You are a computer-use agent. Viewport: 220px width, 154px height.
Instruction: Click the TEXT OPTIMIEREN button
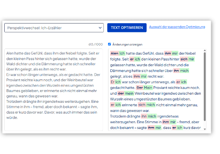point(127,28)
